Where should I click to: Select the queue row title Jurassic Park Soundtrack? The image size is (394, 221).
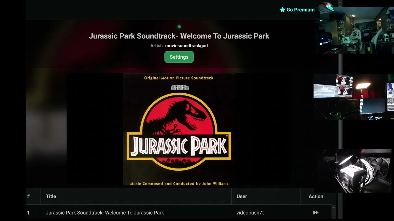(x=105, y=213)
